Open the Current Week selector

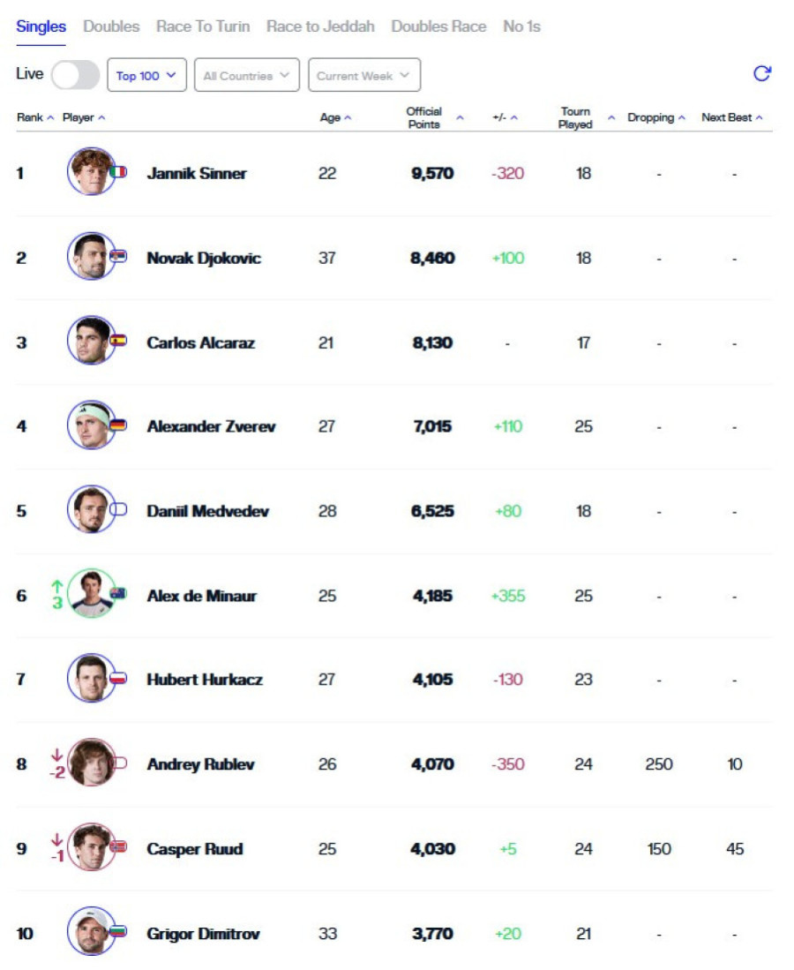(363, 75)
